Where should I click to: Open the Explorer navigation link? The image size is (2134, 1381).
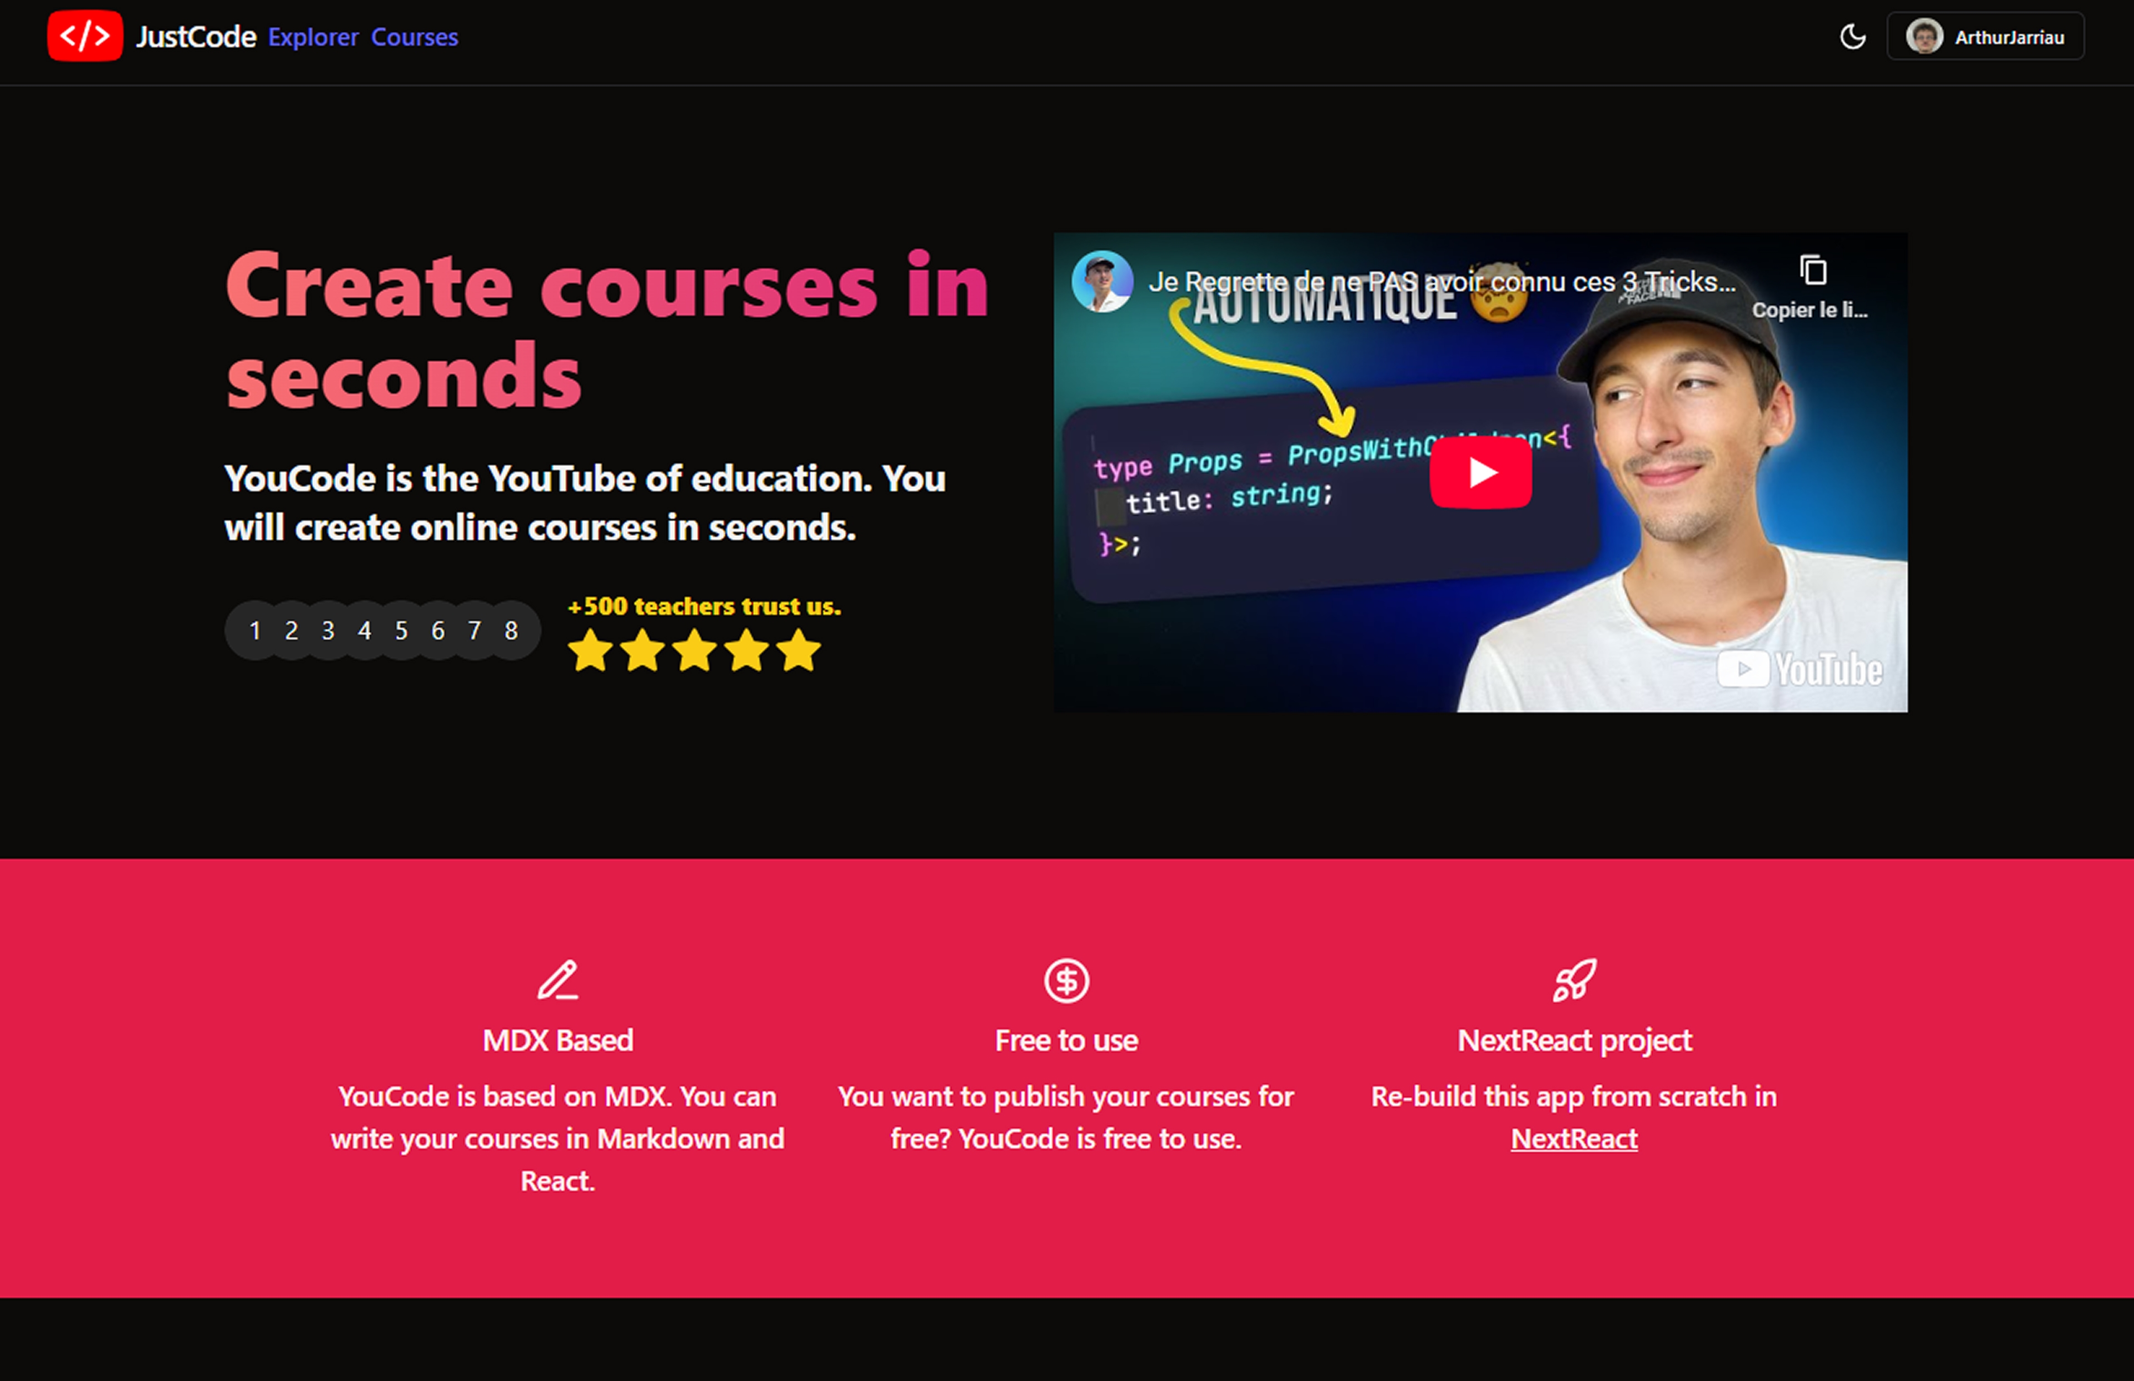313,38
